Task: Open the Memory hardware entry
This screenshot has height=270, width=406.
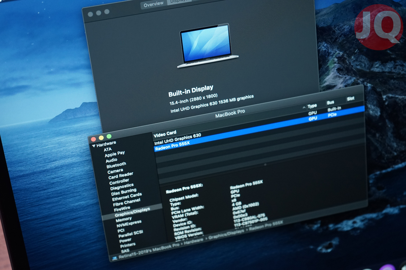Action: coord(123,219)
